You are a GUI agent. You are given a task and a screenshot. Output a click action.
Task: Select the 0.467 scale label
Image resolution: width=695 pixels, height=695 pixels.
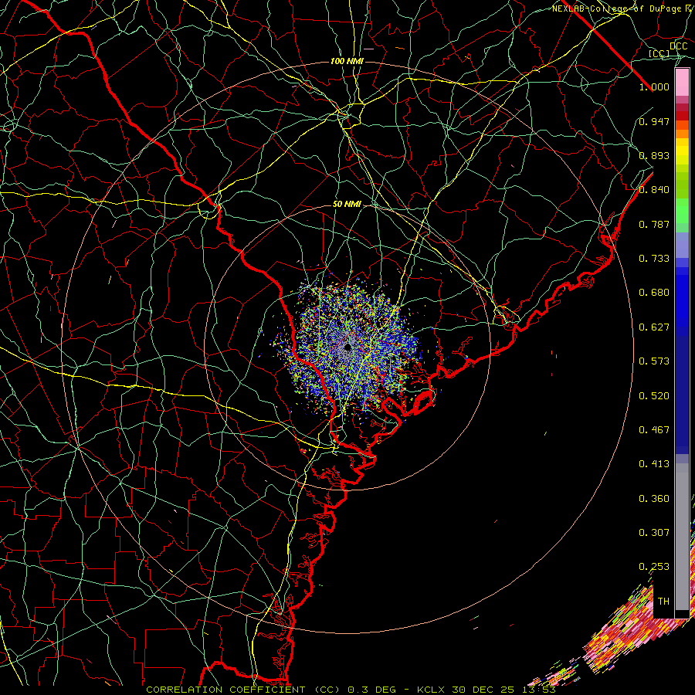tap(654, 430)
